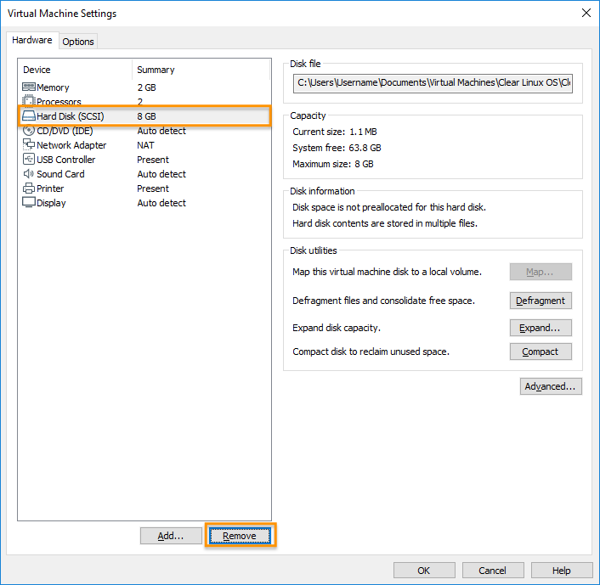Click the Remove button

pos(240,536)
